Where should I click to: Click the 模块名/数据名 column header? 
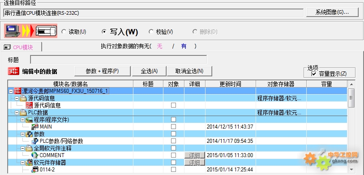tap(71, 84)
